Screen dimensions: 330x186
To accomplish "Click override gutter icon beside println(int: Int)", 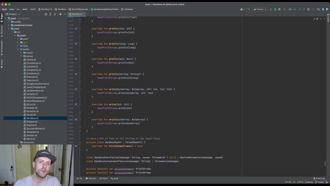I will (76, 28).
